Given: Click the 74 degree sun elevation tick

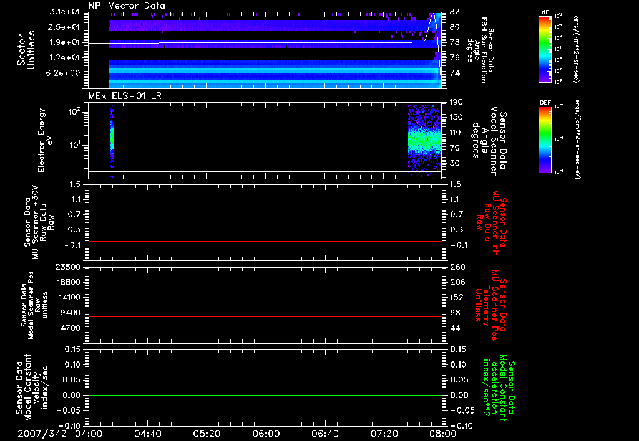Looking at the screenshot, I should coord(455,73).
